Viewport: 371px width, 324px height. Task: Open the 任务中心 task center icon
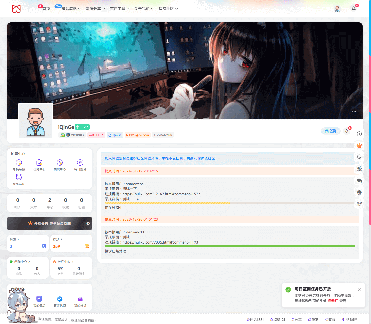coord(39,163)
